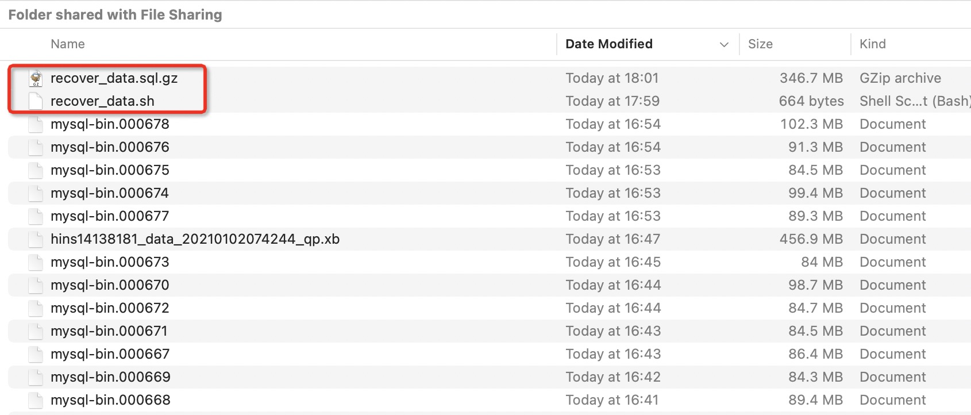Click the document icon for mysql-bin.000667
The image size is (971, 415).
coord(35,354)
